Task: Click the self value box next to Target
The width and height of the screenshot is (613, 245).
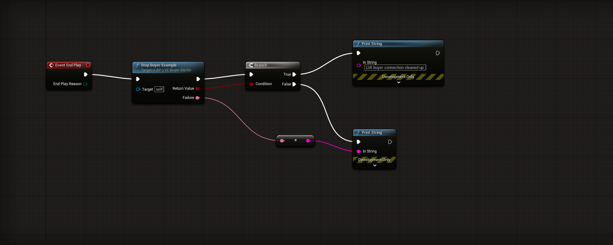Action: (x=159, y=89)
